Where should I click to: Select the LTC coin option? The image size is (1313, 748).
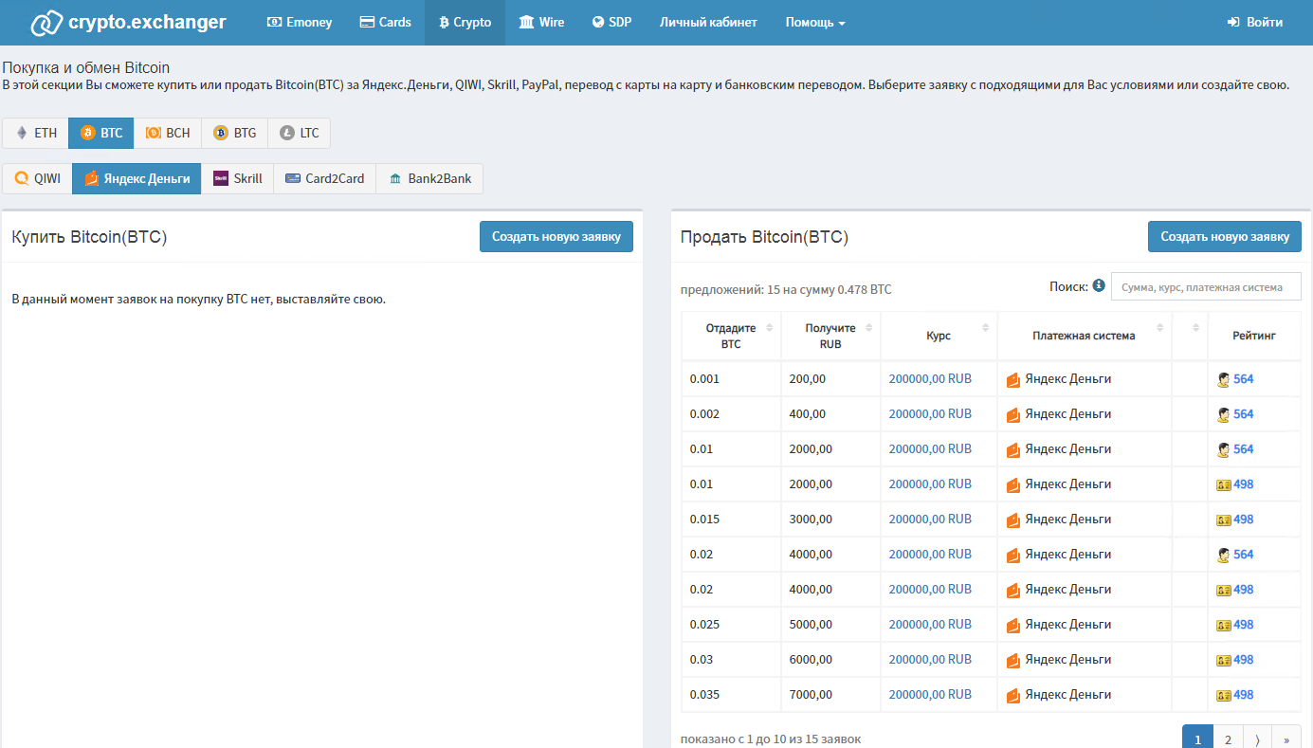[300, 133]
